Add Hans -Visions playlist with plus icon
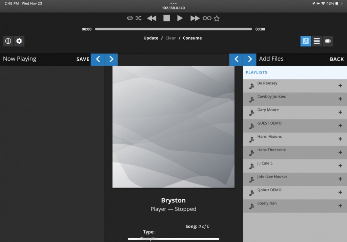The image size is (347, 242). tap(340, 139)
